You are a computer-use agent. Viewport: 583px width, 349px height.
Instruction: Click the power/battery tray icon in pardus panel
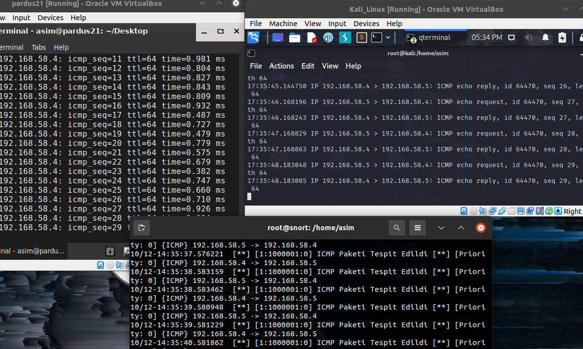click(x=110, y=251)
